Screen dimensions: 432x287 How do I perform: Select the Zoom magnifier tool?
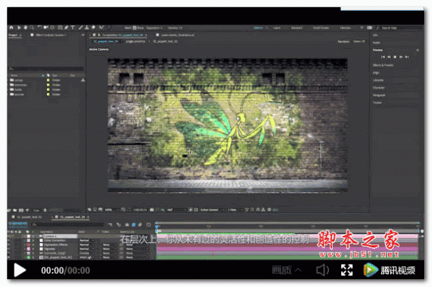click(32, 27)
